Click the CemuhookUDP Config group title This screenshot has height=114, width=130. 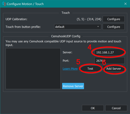[66, 36]
